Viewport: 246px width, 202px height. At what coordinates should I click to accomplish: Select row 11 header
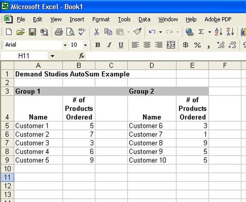pyautogui.click(x=7, y=177)
